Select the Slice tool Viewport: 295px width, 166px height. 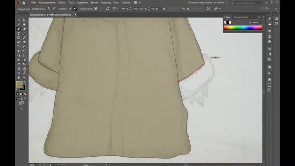(24, 73)
